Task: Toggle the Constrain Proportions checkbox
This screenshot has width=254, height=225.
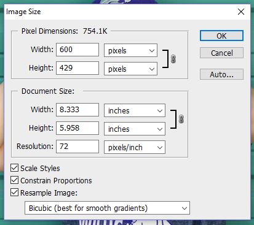Action: [14, 180]
